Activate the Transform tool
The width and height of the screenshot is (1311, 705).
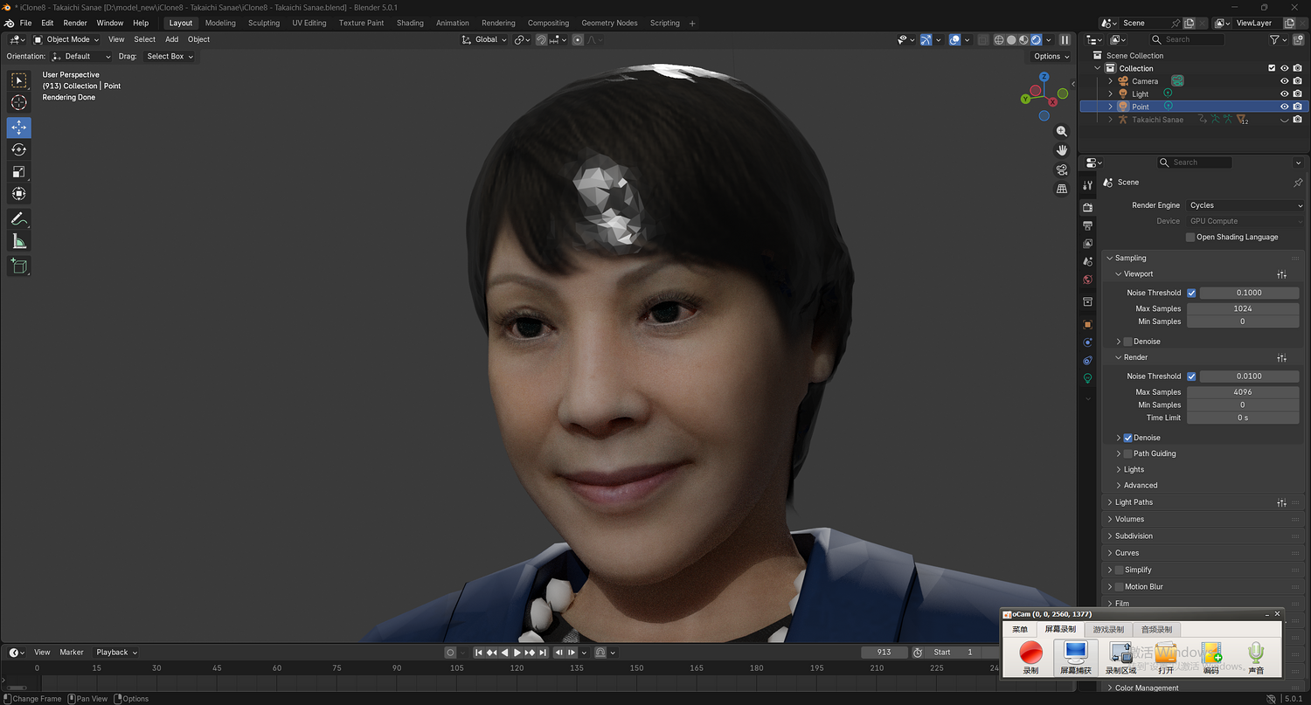[19, 194]
